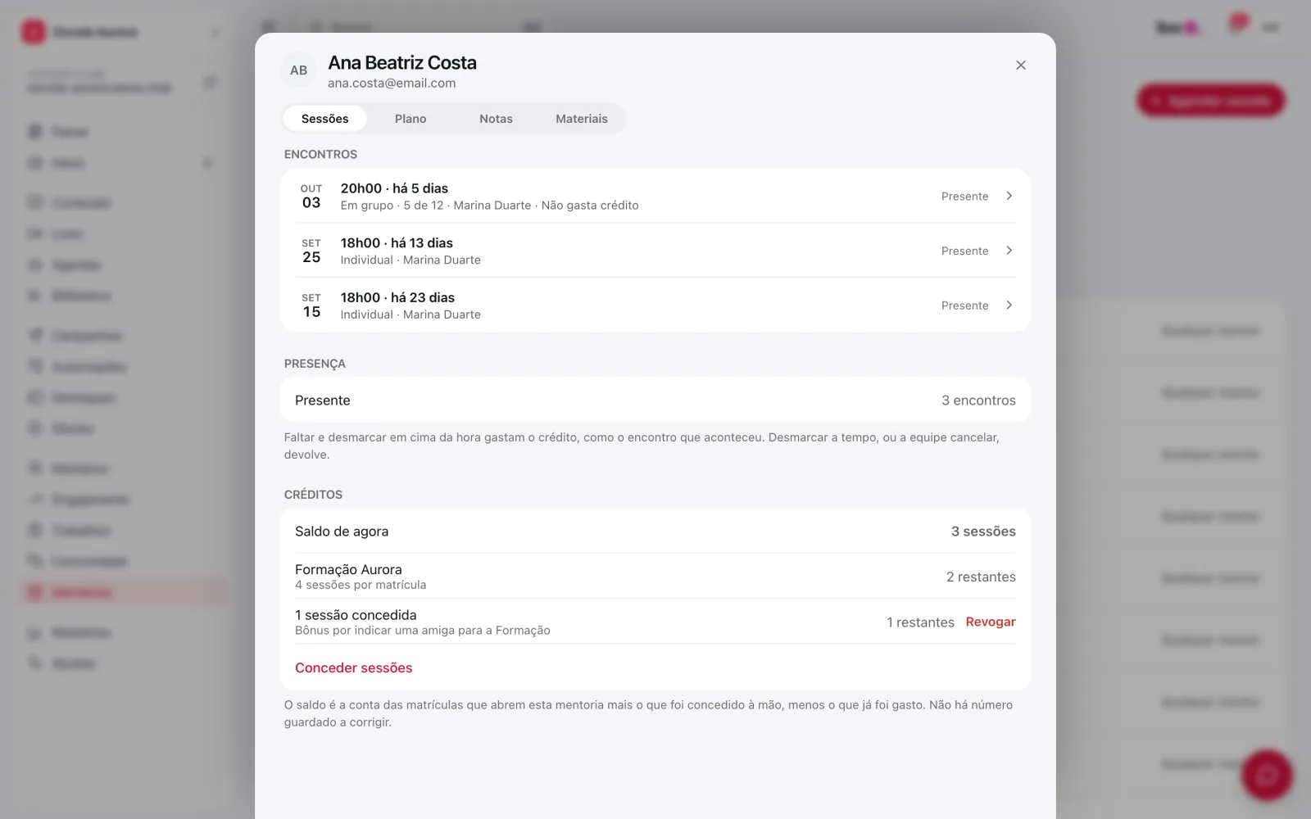This screenshot has height=819, width=1311.
Task: Click the Presente status of the SET 15 session
Action: [964, 305]
